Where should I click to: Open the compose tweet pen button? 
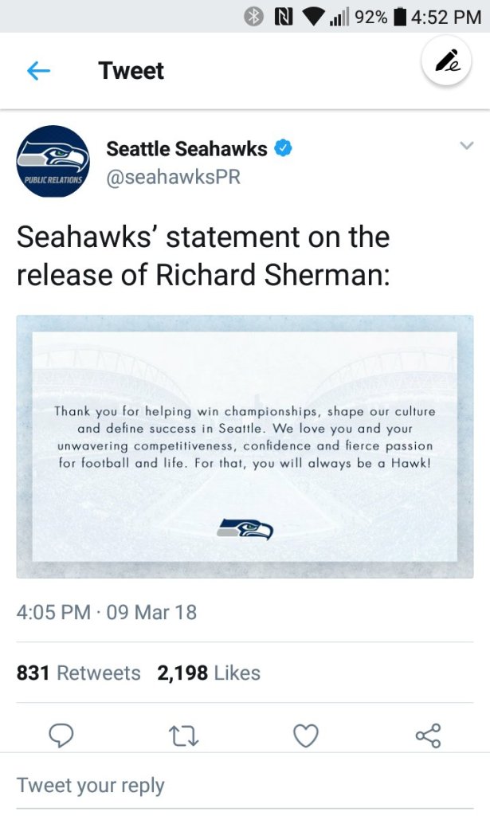point(447,61)
